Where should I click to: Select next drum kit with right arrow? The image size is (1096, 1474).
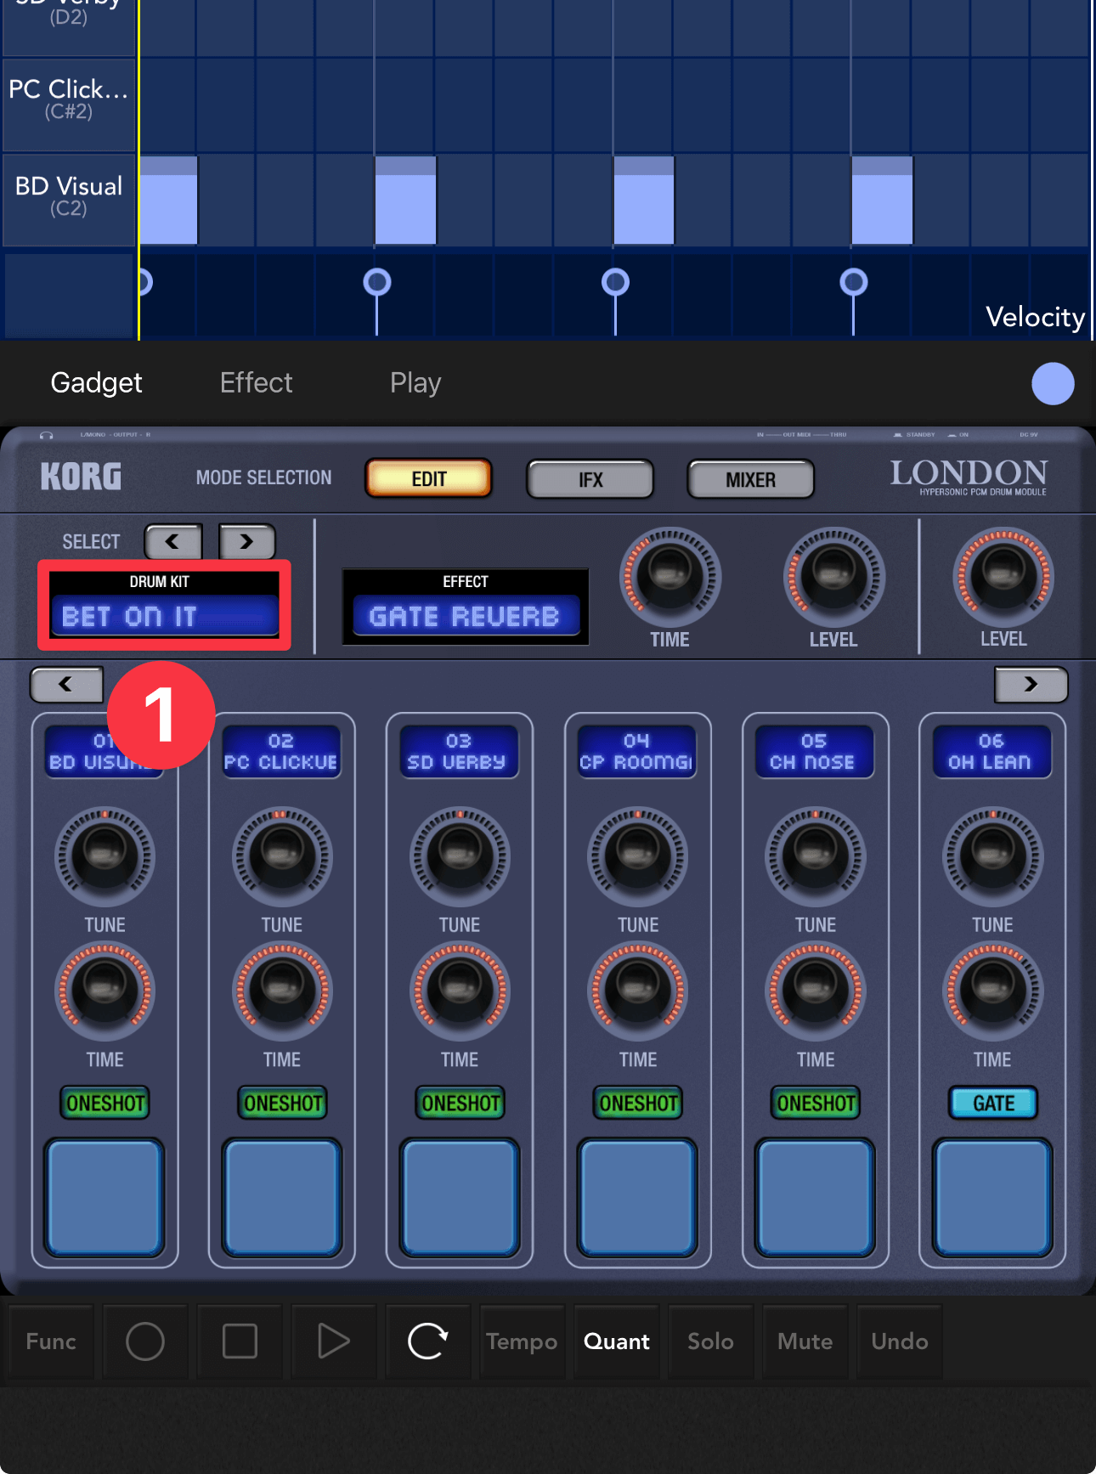click(246, 542)
